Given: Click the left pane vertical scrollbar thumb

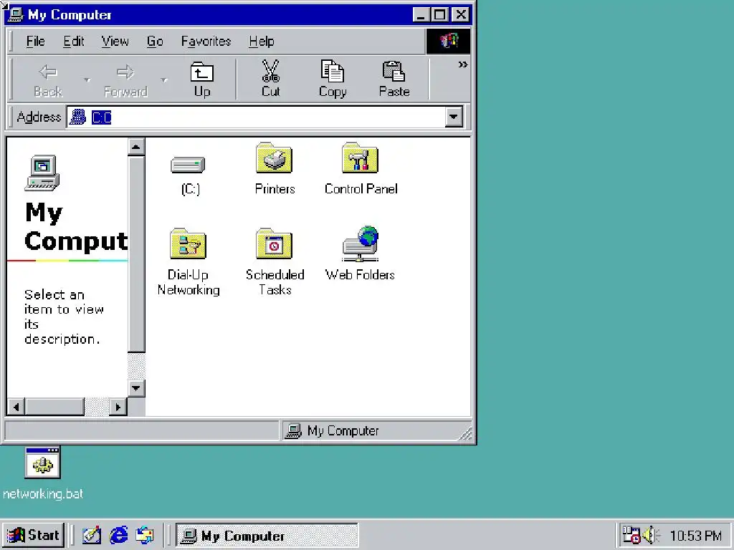Looking at the screenshot, I should (136, 254).
